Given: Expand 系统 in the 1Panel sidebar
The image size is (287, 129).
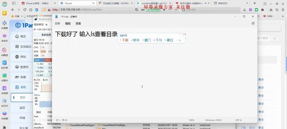Looking at the screenshot, I should coord(22,87).
